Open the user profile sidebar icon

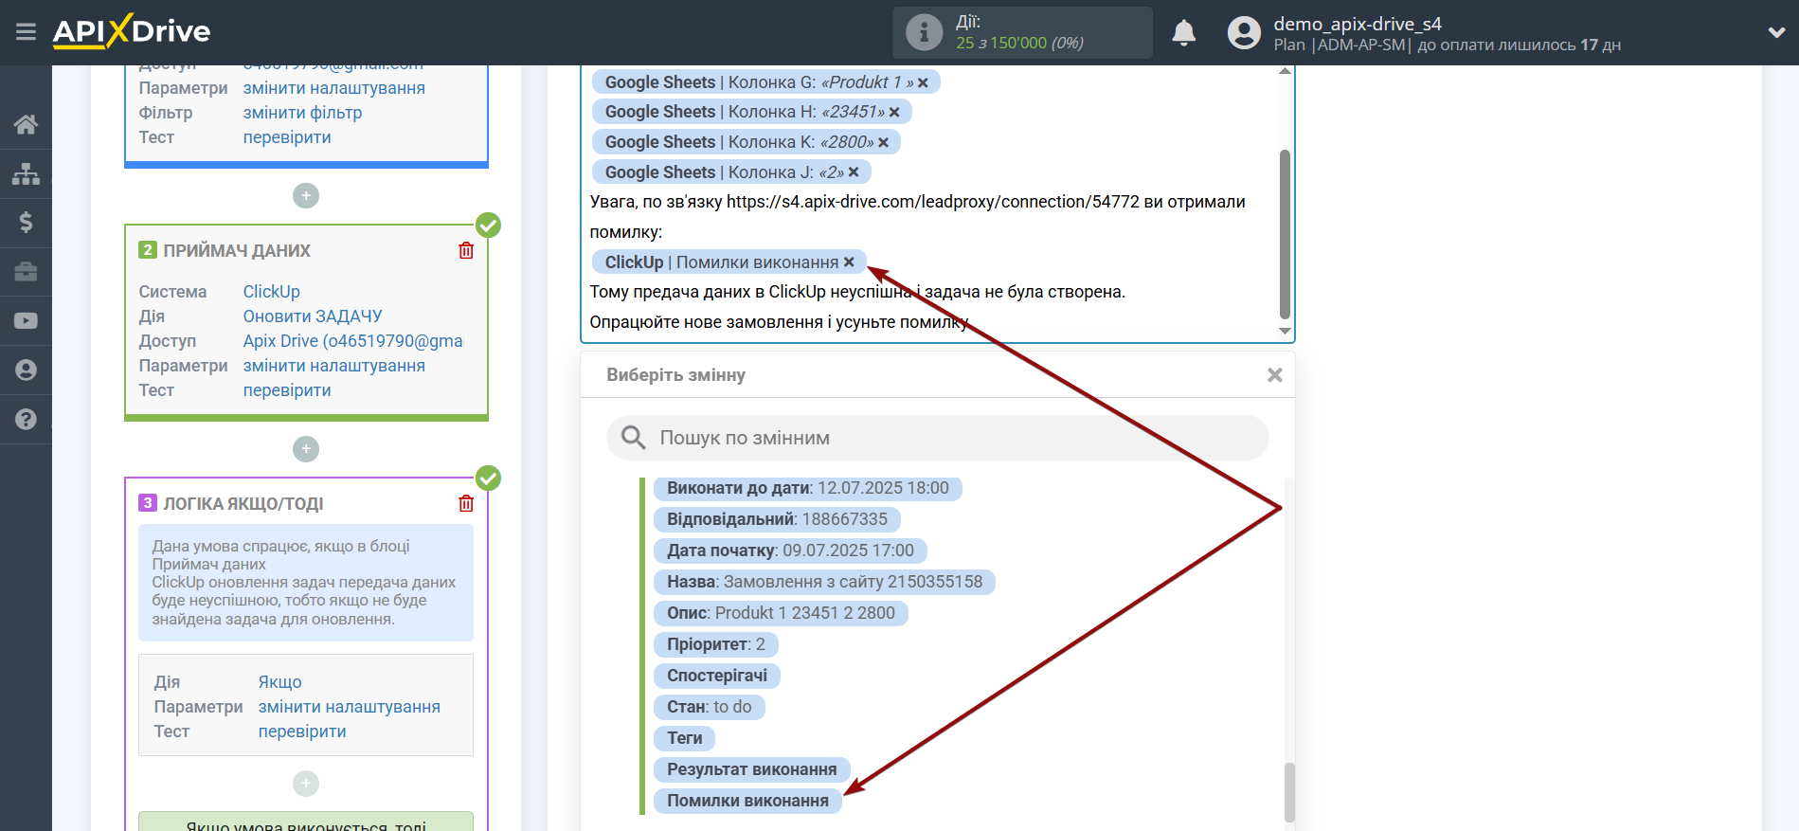26,370
